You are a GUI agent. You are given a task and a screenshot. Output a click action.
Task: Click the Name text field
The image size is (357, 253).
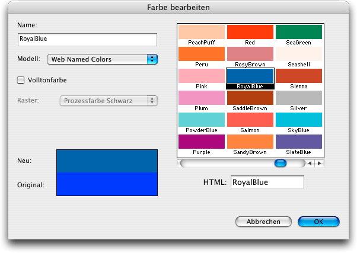pyautogui.click(x=87, y=39)
